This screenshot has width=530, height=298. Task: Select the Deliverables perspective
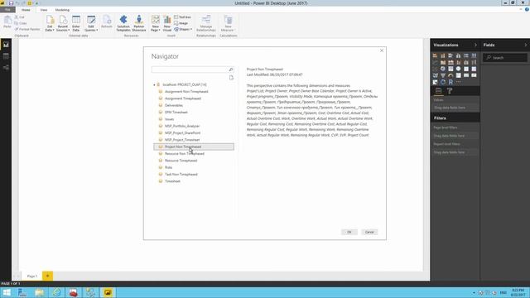click(174, 105)
